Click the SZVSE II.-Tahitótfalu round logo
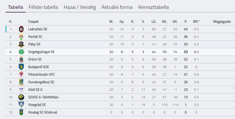The height and width of the screenshot is (119, 235). pyautogui.click(x=21, y=97)
